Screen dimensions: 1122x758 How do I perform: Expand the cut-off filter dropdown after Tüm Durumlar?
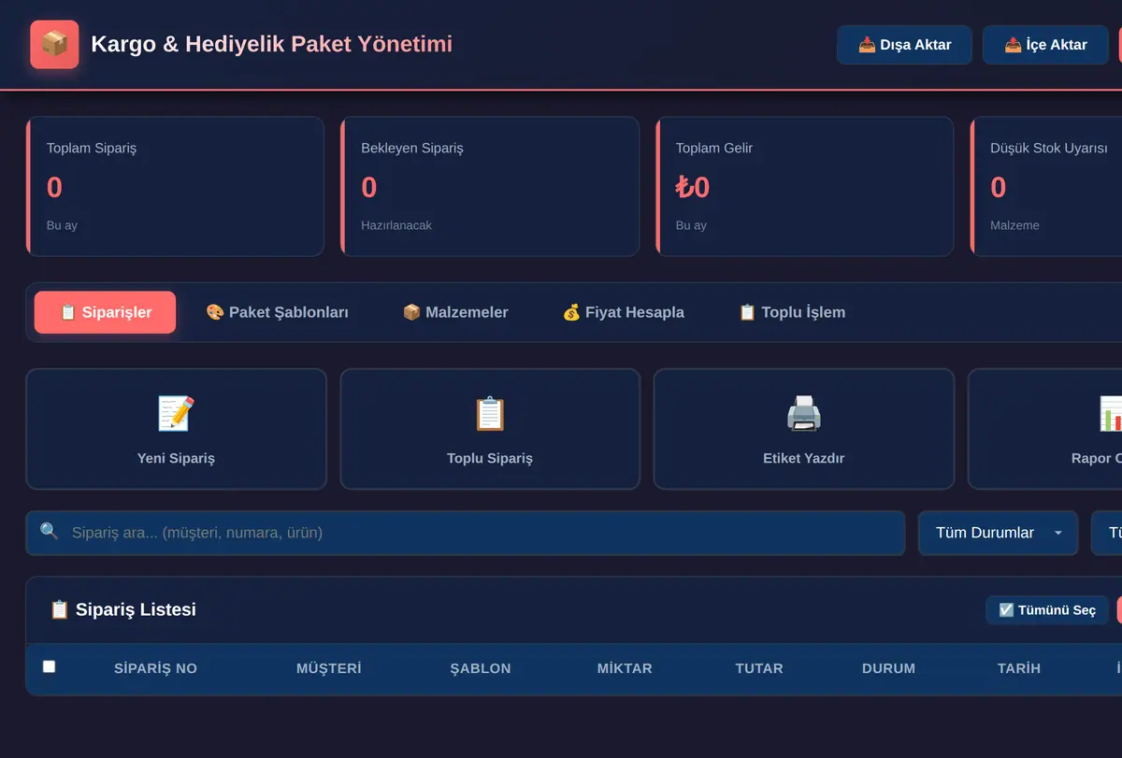pyautogui.click(x=1107, y=533)
